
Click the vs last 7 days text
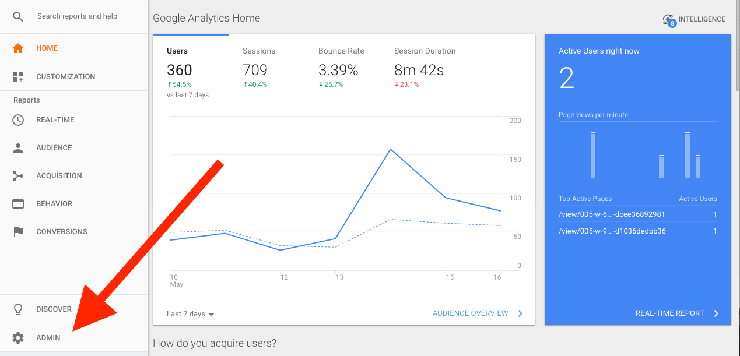pos(188,95)
